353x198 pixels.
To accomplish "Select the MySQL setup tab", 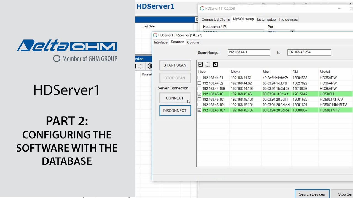I will coord(244,19).
